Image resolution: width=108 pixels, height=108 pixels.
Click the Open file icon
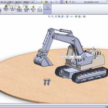click(41, 2)
